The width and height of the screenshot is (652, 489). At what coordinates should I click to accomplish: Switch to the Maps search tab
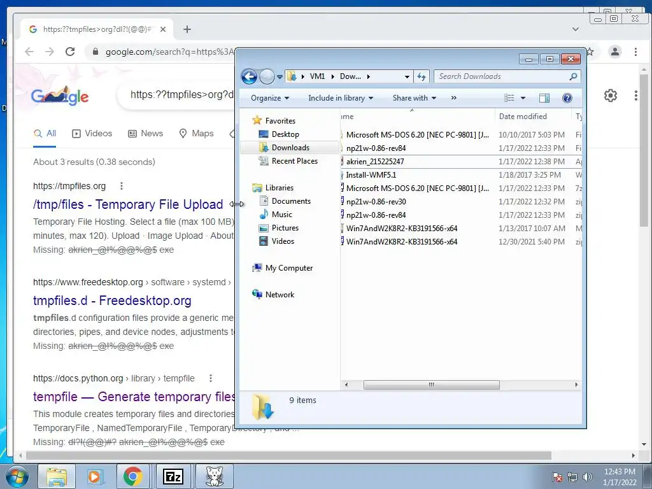pos(196,134)
